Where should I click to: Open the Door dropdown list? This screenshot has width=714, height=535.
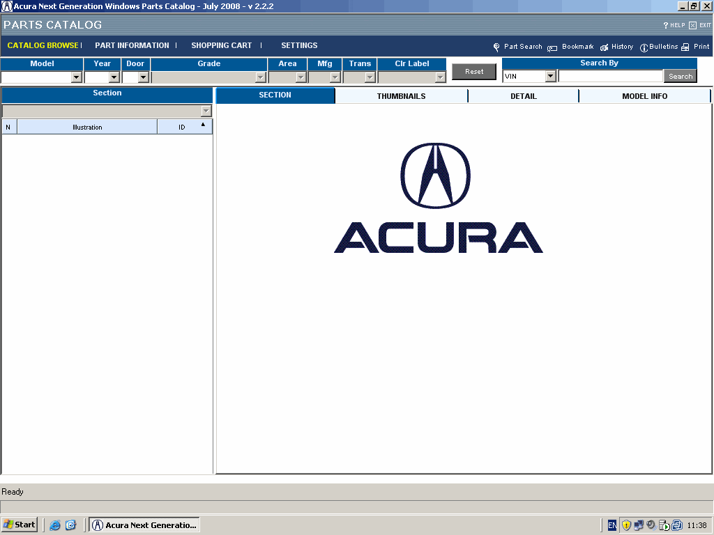[x=143, y=77]
